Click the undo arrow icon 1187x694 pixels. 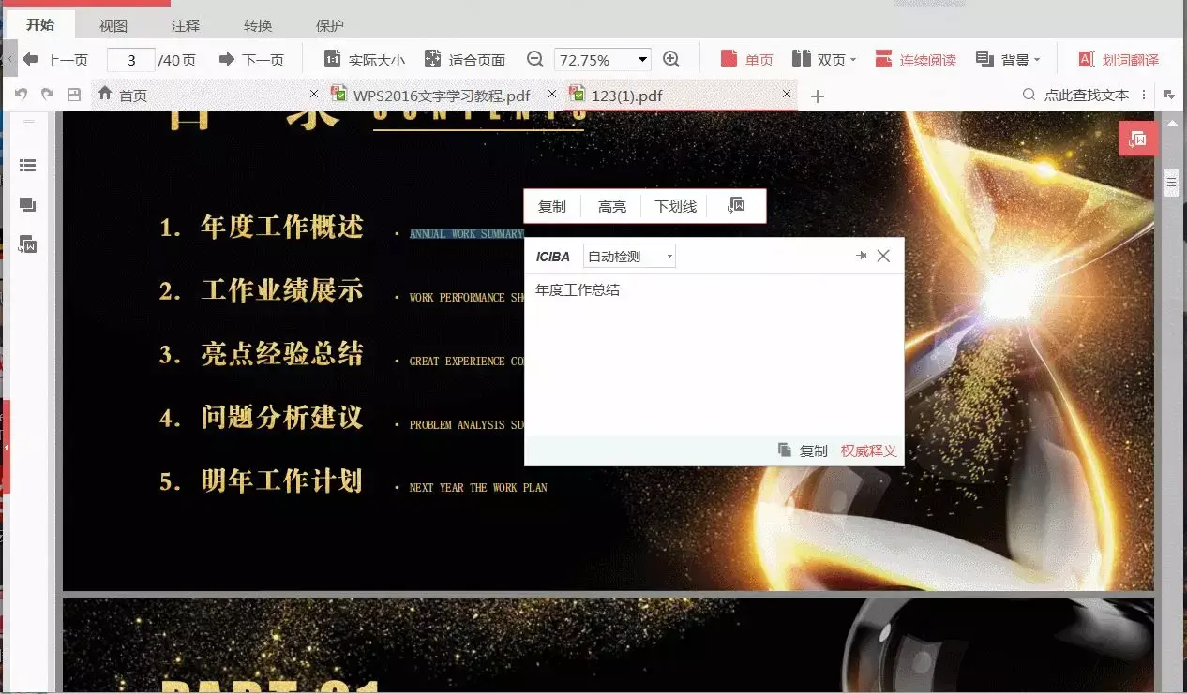(x=21, y=95)
